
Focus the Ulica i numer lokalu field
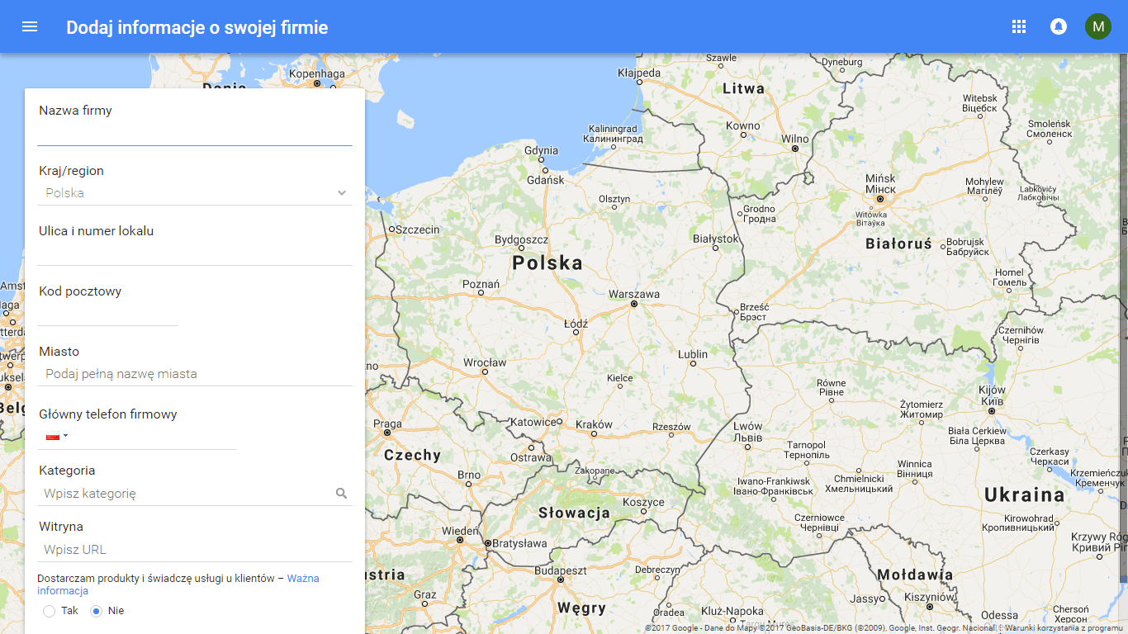pyautogui.click(x=195, y=253)
